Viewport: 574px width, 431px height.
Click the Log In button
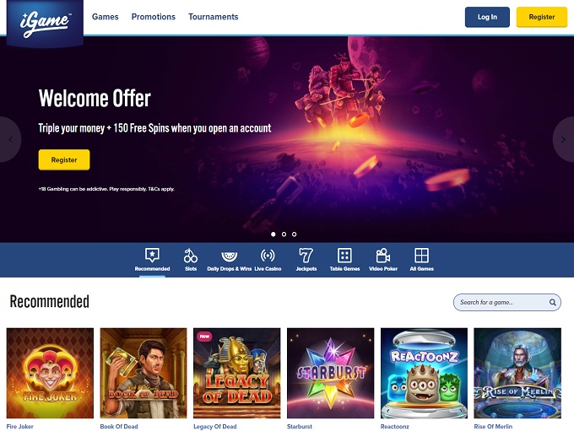pos(487,17)
